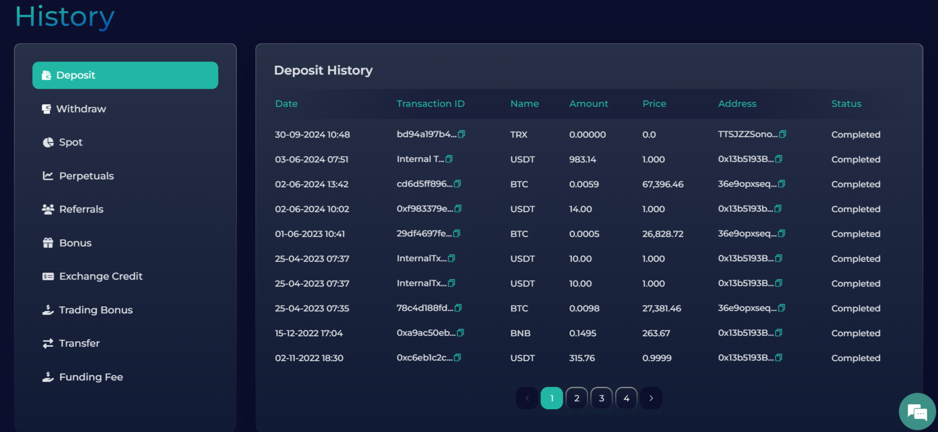Copy transaction ID 78c4d188fd
Screen dimensions: 938x432
click(x=458, y=308)
